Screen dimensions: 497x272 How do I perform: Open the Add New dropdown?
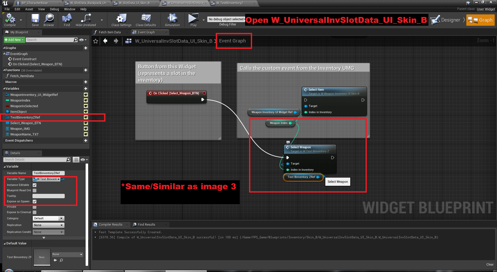14,40
